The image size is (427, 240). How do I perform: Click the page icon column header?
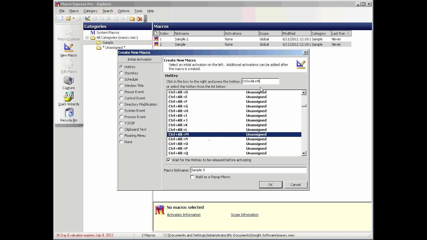tap(156, 33)
